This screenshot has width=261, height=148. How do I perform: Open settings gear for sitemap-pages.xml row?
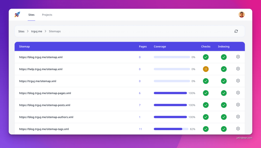pos(238,93)
